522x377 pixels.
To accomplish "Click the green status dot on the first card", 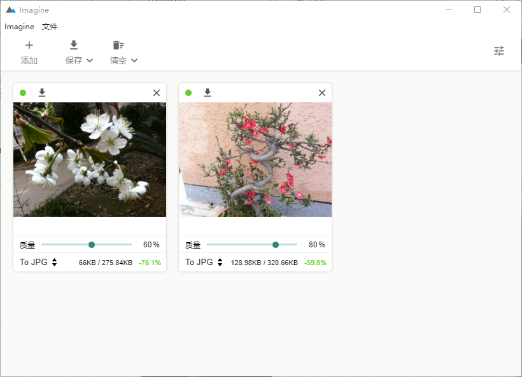I will (x=23, y=93).
